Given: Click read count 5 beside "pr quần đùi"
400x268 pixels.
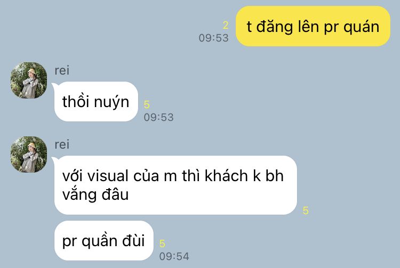Looking at the screenshot, I should pyautogui.click(x=162, y=243).
